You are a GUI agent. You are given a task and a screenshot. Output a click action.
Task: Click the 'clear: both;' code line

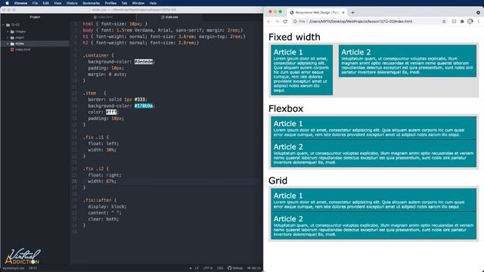pyautogui.click(x=104, y=219)
